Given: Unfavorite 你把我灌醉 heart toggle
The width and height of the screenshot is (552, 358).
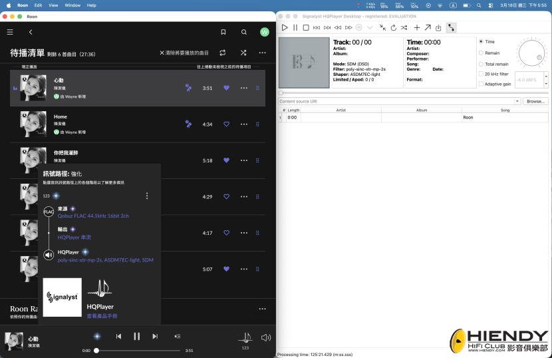Looking at the screenshot, I should [x=226, y=160].
